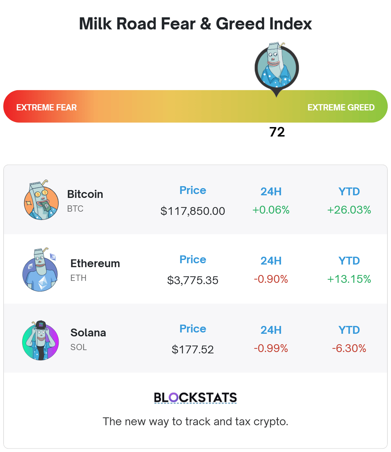Image resolution: width=391 pixels, height=452 pixels.
Task: Click Ethereum 24H change -0.90%
Action: point(271,279)
